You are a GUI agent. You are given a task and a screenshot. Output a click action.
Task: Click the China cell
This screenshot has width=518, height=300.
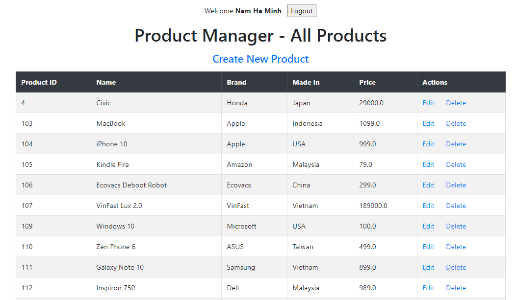pyautogui.click(x=320, y=185)
